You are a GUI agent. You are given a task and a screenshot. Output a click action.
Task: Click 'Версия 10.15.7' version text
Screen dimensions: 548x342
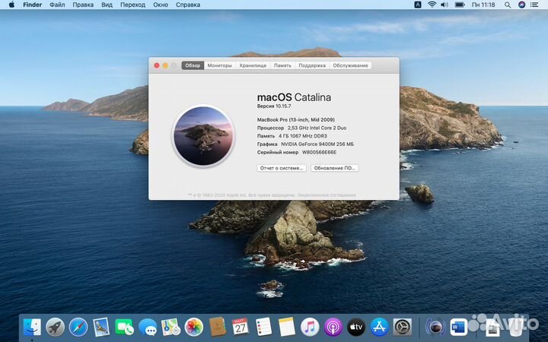click(274, 106)
